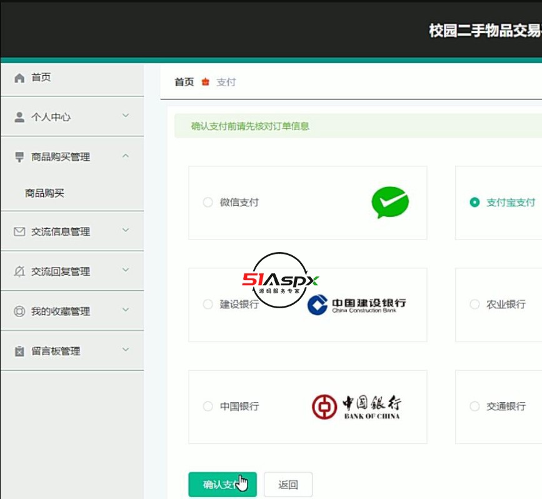This screenshot has height=499, width=542.
Task: Expand the 交流信息管理 chevron
Action: tap(126, 230)
